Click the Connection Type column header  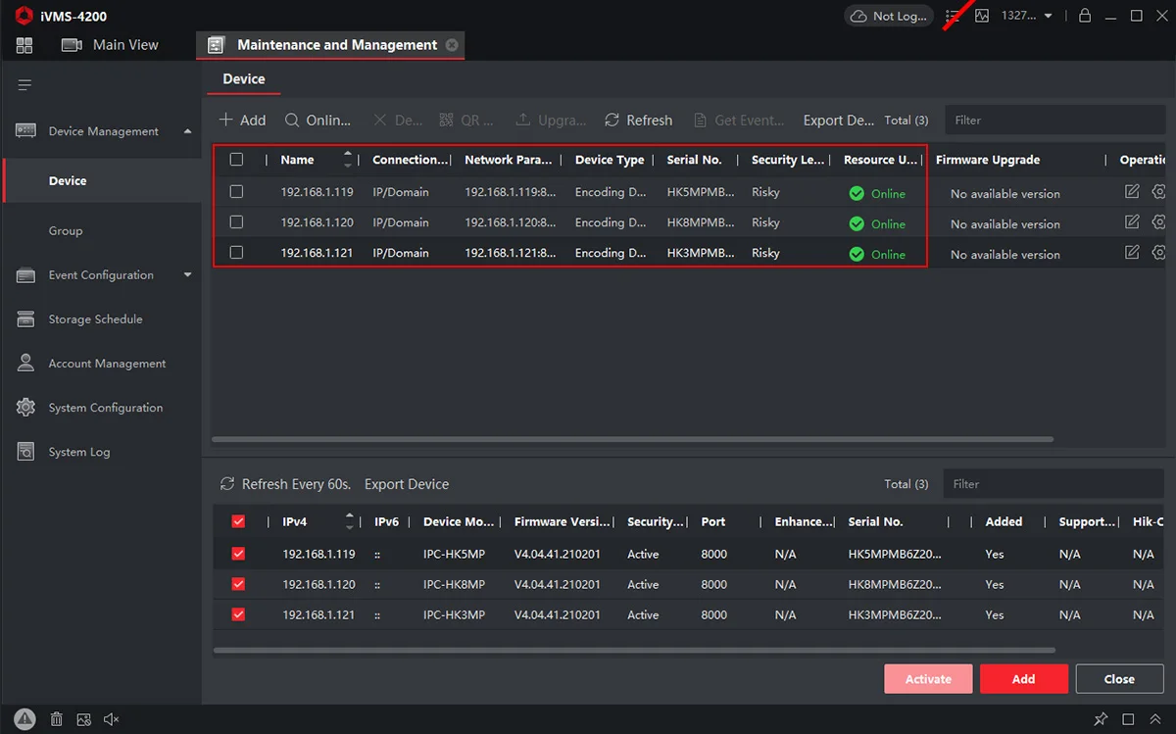410,160
